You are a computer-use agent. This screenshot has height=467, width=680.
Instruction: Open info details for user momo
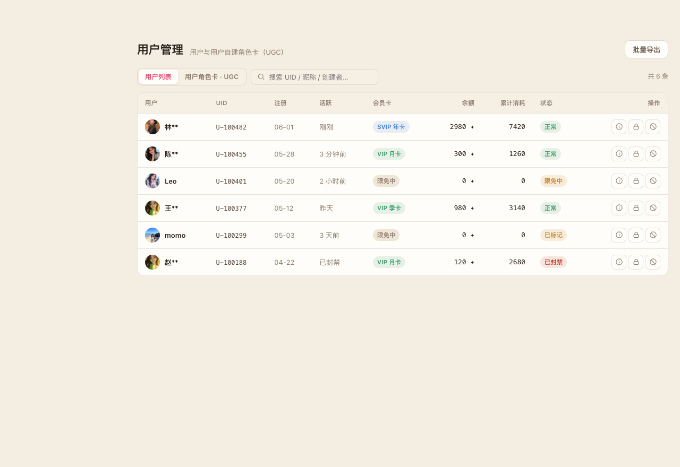pyautogui.click(x=619, y=235)
